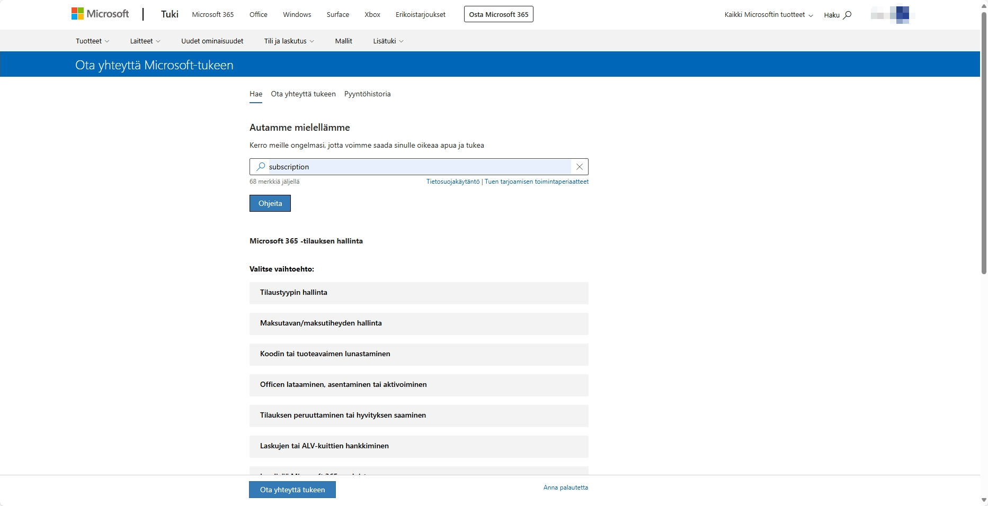Click the bottom Ota yhteyttä tukeen button
Image resolution: width=988 pixels, height=506 pixels.
click(292, 490)
